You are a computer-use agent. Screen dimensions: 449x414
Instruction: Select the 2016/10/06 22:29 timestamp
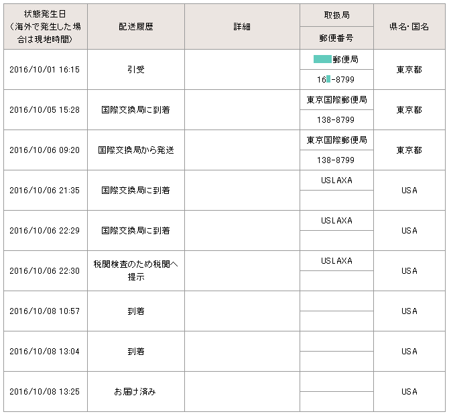pos(45,230)
